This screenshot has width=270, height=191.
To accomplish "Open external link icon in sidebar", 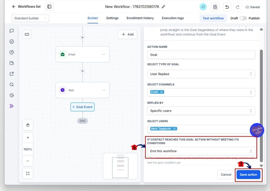I will [12, 74].
